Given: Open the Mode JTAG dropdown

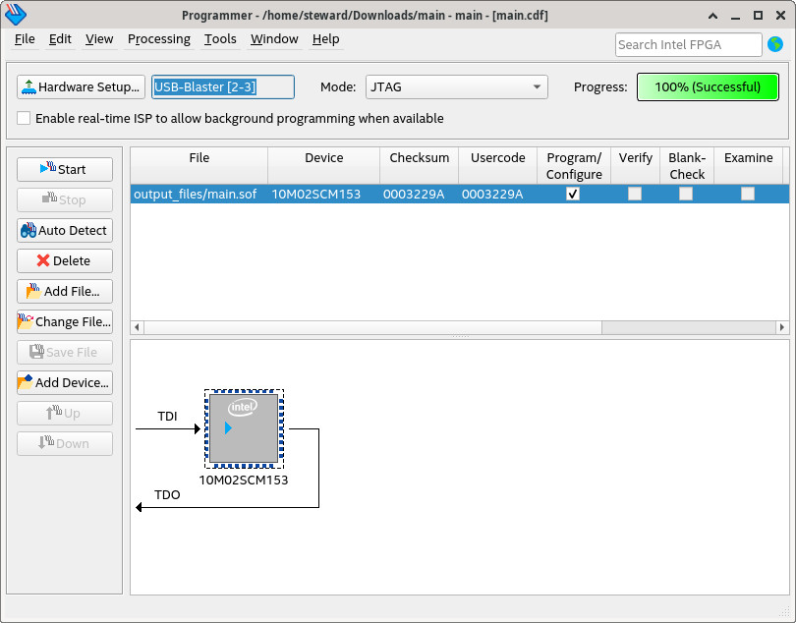Looking at the screenshot, I should [x=456, y=86].
